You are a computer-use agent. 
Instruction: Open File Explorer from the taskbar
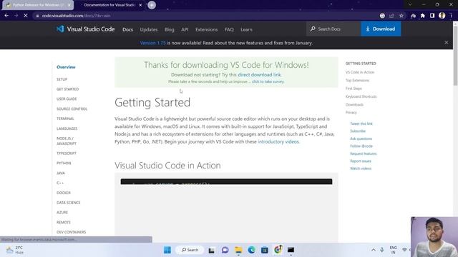(238, 250)
